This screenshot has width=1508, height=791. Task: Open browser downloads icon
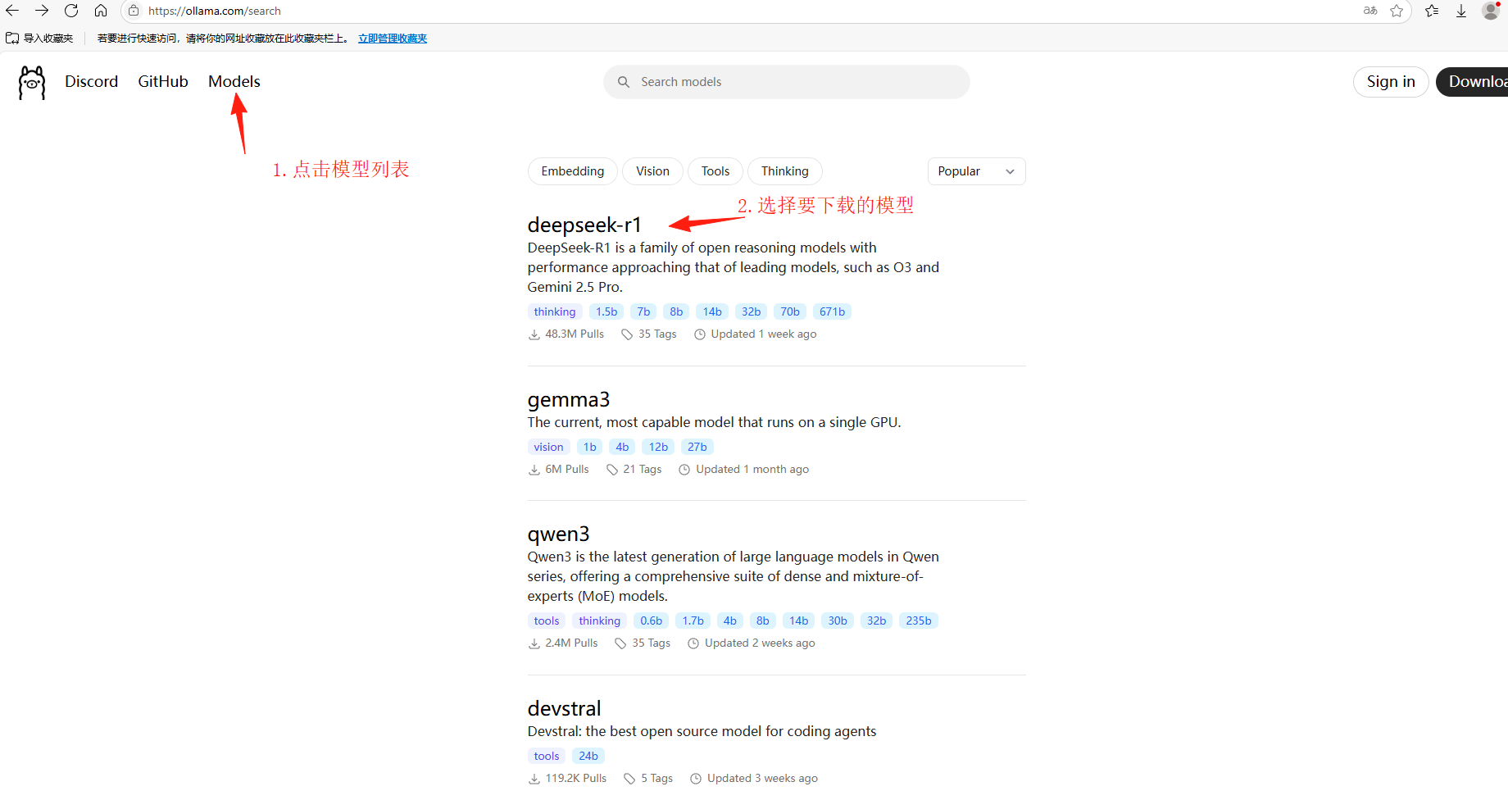tap(1461, 11)
